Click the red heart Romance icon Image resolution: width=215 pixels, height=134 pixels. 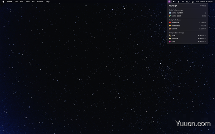170,23
